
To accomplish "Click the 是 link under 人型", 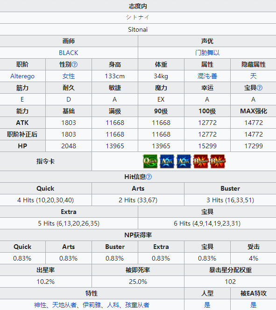I will point(207,305).
